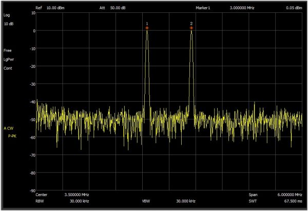
Task: Click the 10 dB per division label
Action: point(9,25)
